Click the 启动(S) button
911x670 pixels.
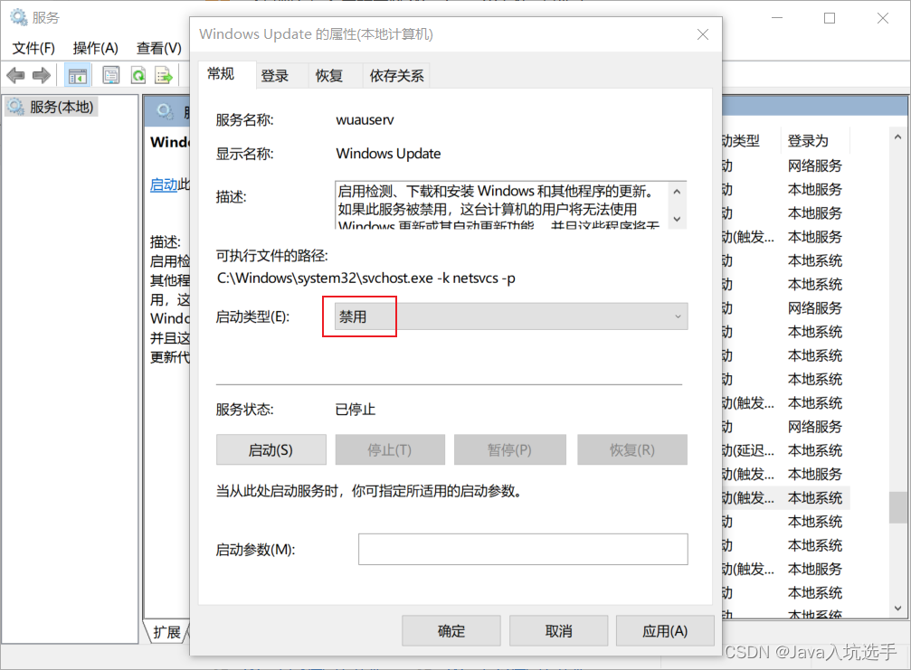click(270, 450)
